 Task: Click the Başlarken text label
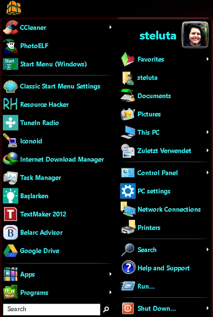pyautogui.click(x=34, y=196)
